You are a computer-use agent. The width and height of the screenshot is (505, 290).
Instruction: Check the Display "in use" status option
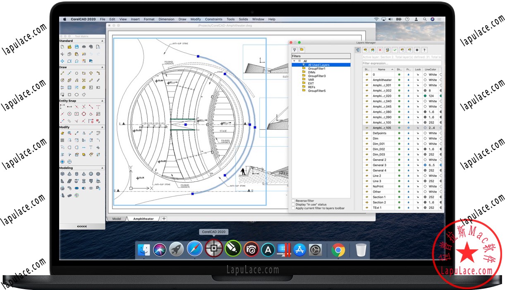click(x=293, y=204)
